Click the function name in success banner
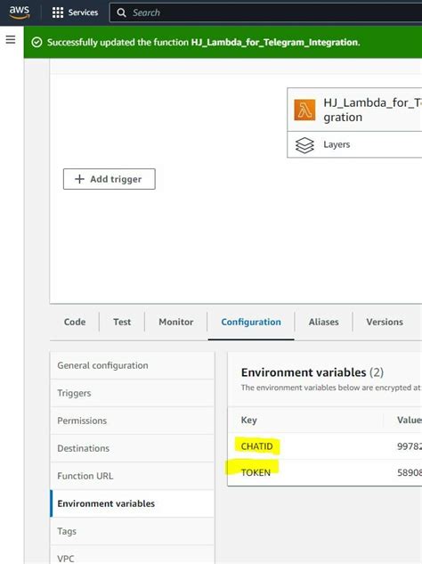 (x=275, y=43)
